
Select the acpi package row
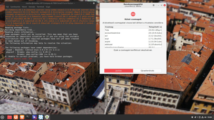(133, 39)
